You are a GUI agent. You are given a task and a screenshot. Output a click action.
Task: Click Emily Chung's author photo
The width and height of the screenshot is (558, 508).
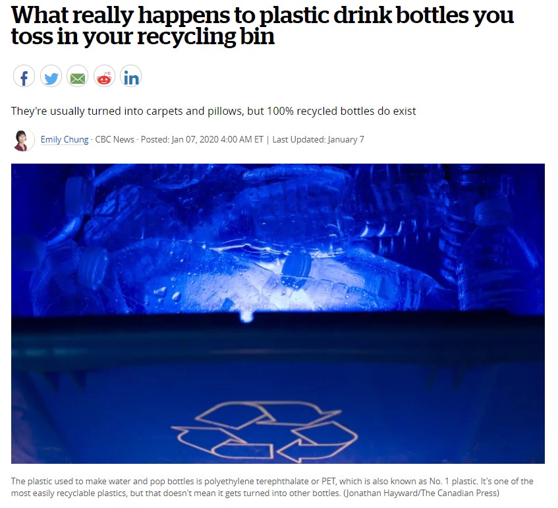(23, 140)
